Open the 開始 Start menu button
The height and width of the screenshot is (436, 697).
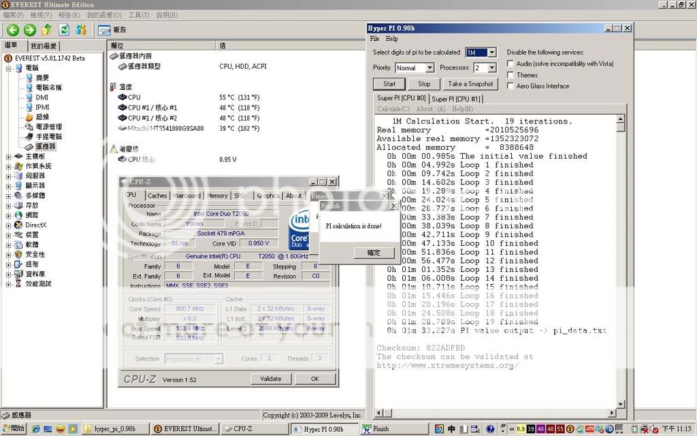14,429
